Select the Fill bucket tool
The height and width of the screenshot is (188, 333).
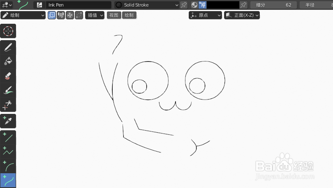pyautogui.click(x=8, y=61)
